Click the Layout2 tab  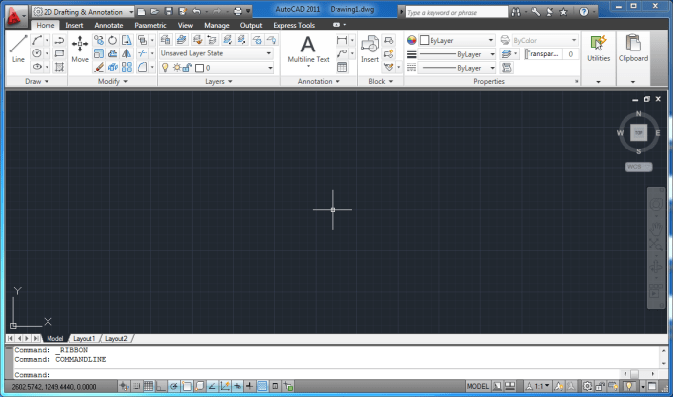click(116, 339)
